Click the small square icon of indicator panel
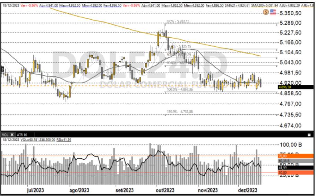Screen dimensions: 316x196 click(309, 134)
